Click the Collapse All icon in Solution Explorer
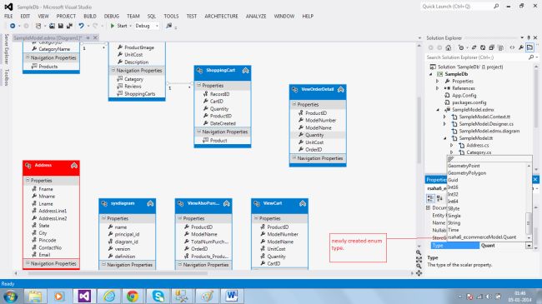 [x=491, y=47]
